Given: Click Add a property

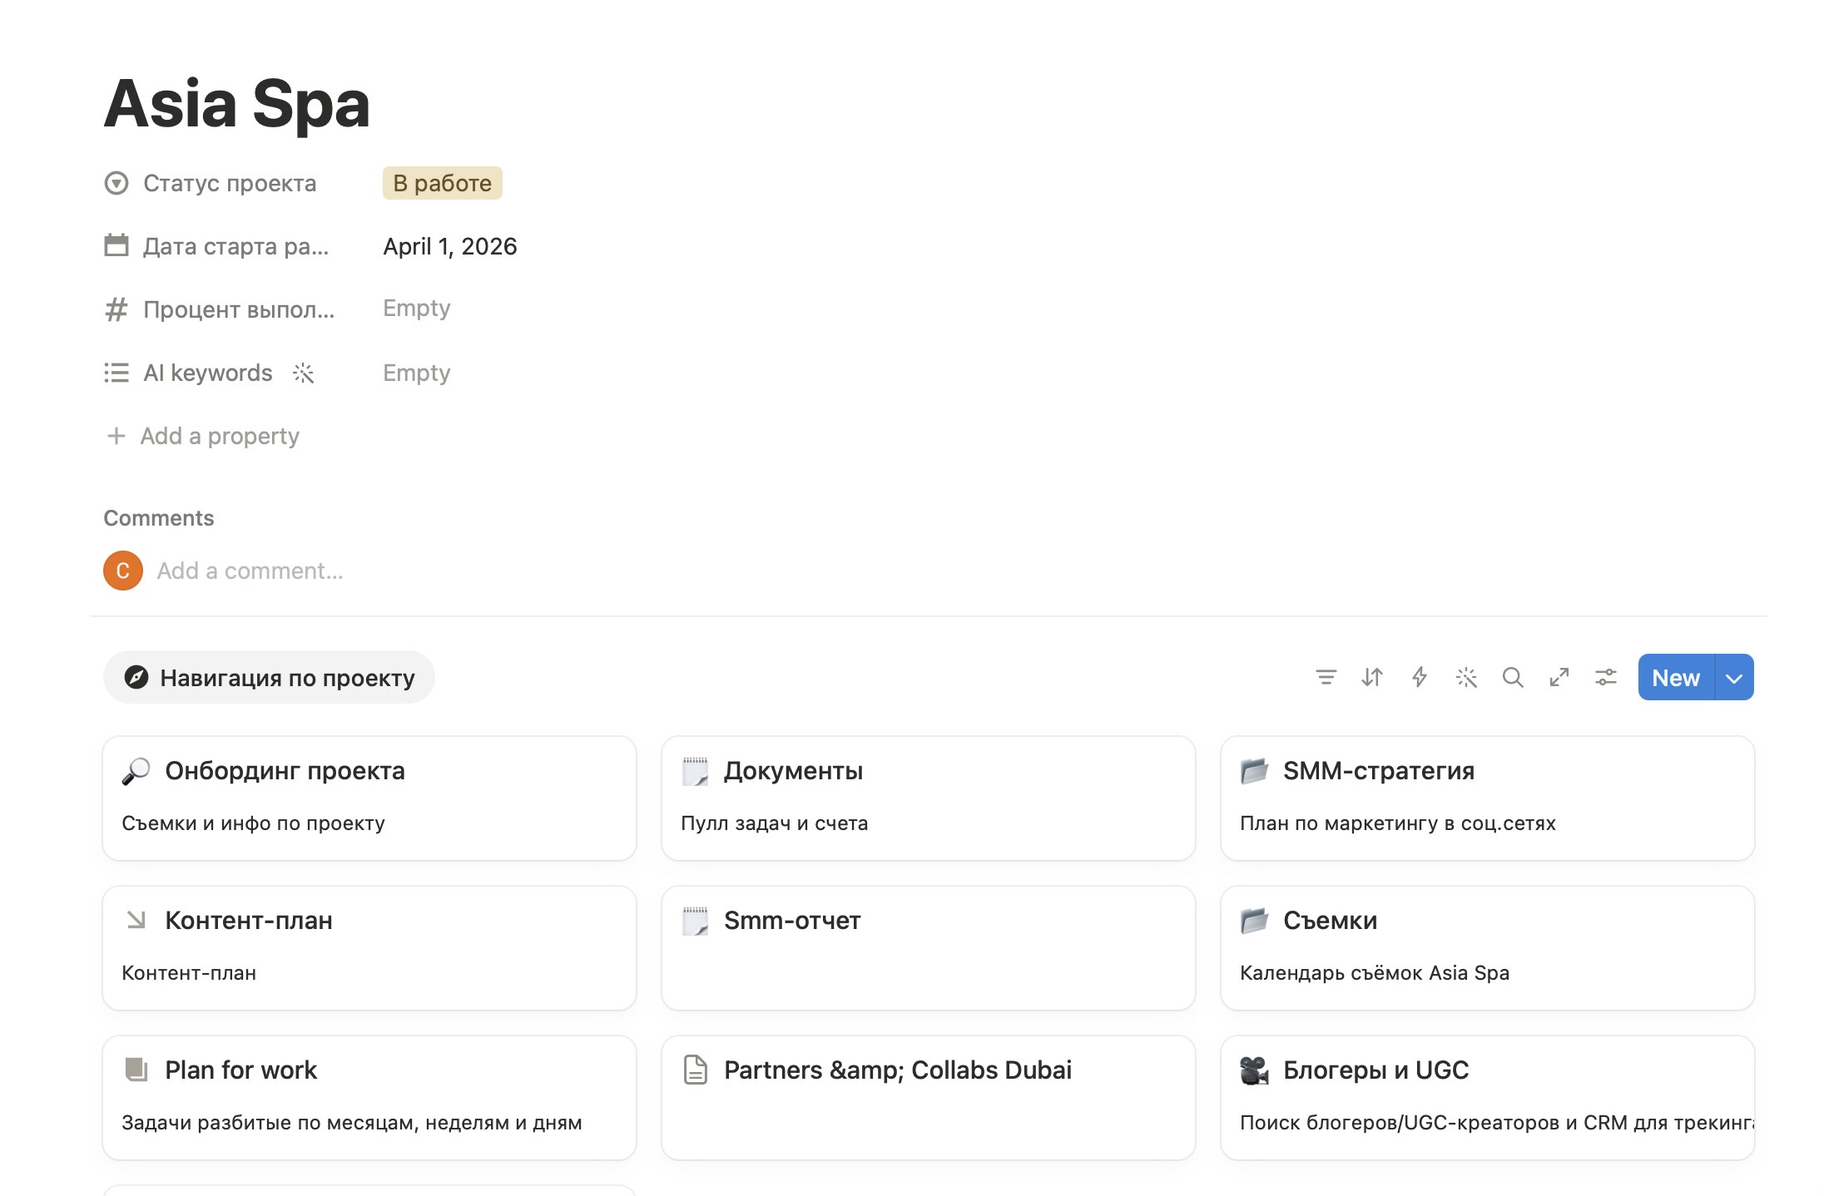Looking at the screenshot, I should (x=203, y=436).
